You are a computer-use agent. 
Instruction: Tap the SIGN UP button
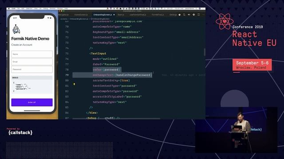click(x=32, y=102)
